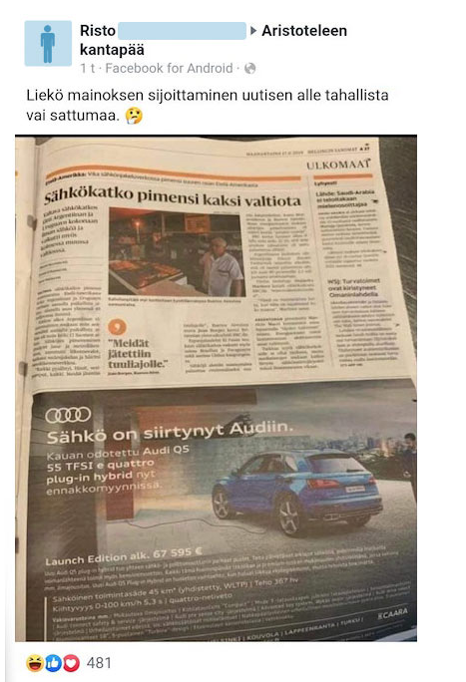Click the arrow between Risto and group name

tap(253, 31)
